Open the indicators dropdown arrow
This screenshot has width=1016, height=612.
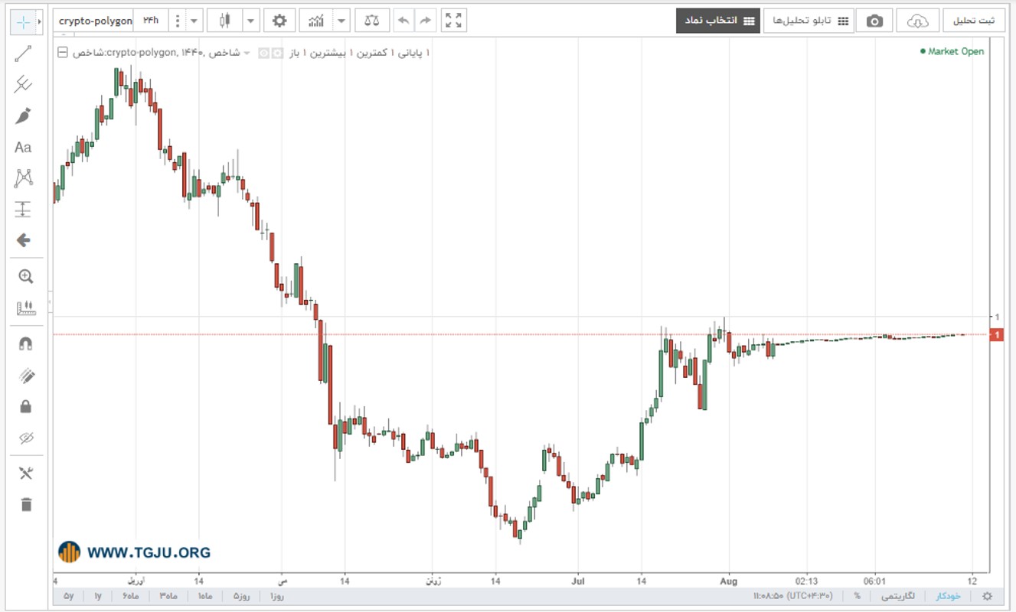[x=341, y=21]
